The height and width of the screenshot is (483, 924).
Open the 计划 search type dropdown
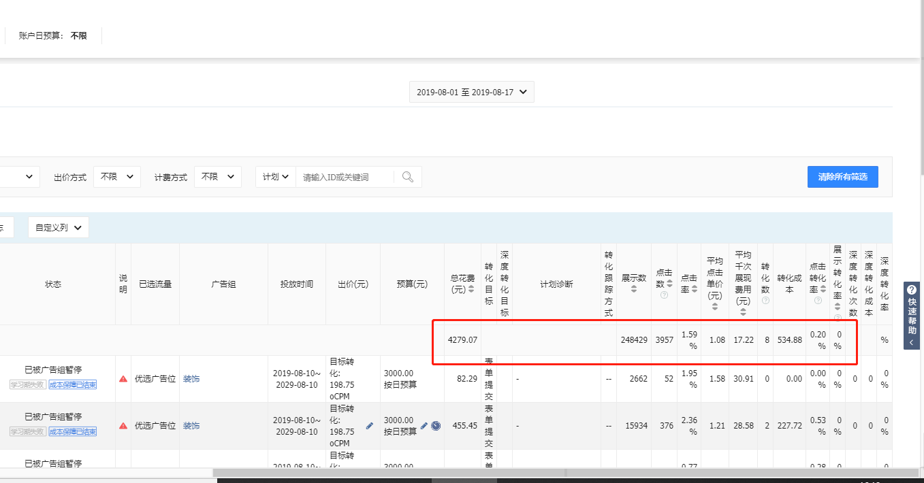pos(276,177)
